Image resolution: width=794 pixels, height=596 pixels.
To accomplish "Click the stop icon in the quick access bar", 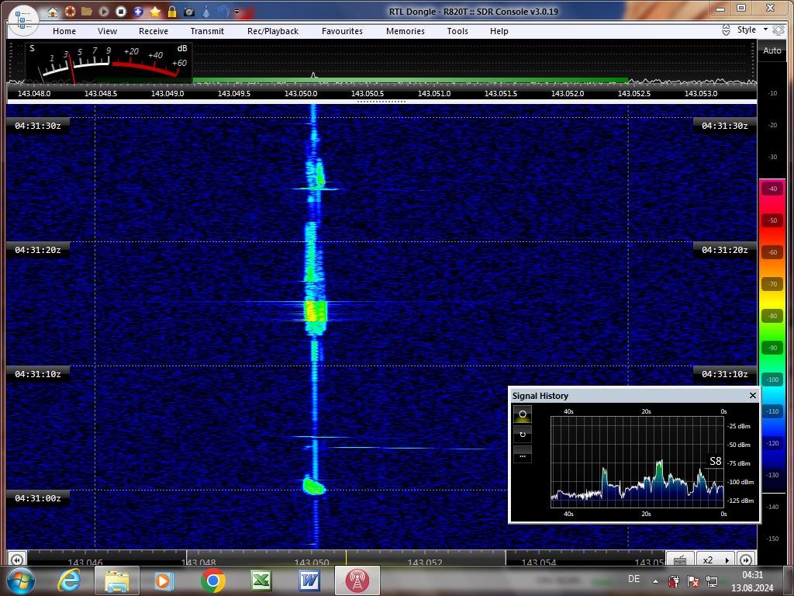I will coord(120,11).
